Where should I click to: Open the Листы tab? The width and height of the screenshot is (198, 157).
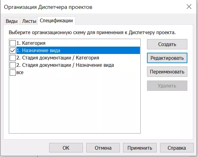click(x=29, y=21)
